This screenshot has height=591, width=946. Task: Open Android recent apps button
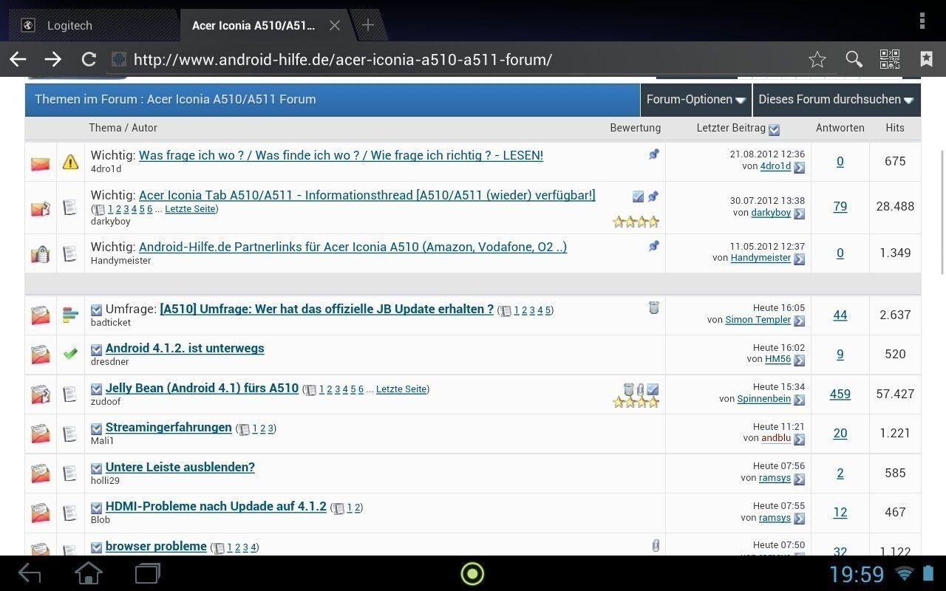tap(148, 573)
